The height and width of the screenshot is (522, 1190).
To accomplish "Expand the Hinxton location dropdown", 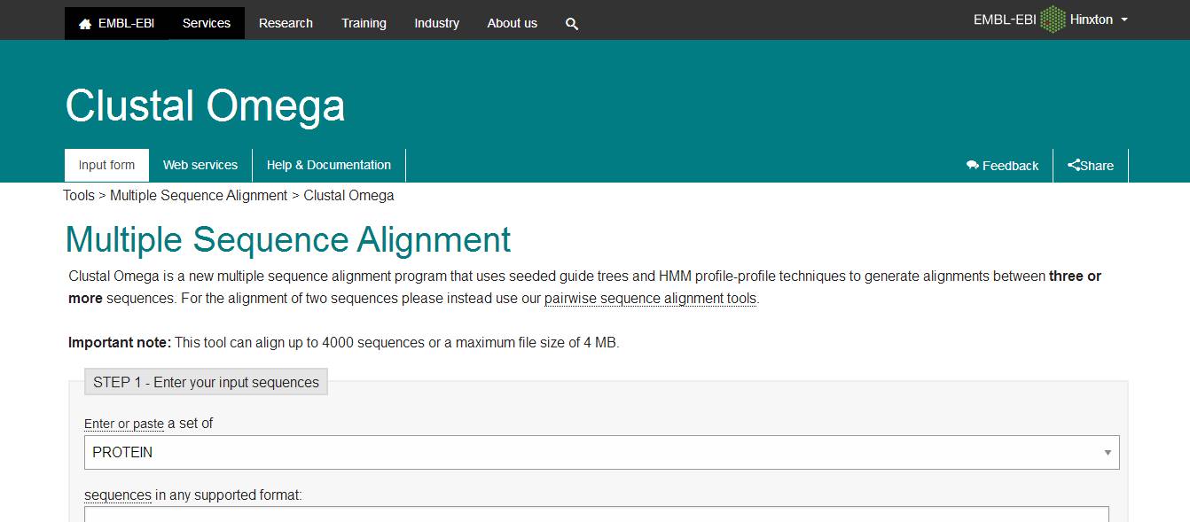I will pyautogui.click(x=1099, y=19).
